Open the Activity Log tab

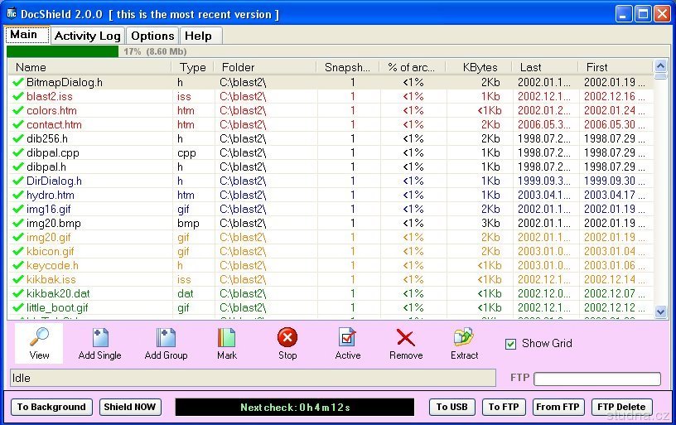pyautogui.click(x=88, y=36)
